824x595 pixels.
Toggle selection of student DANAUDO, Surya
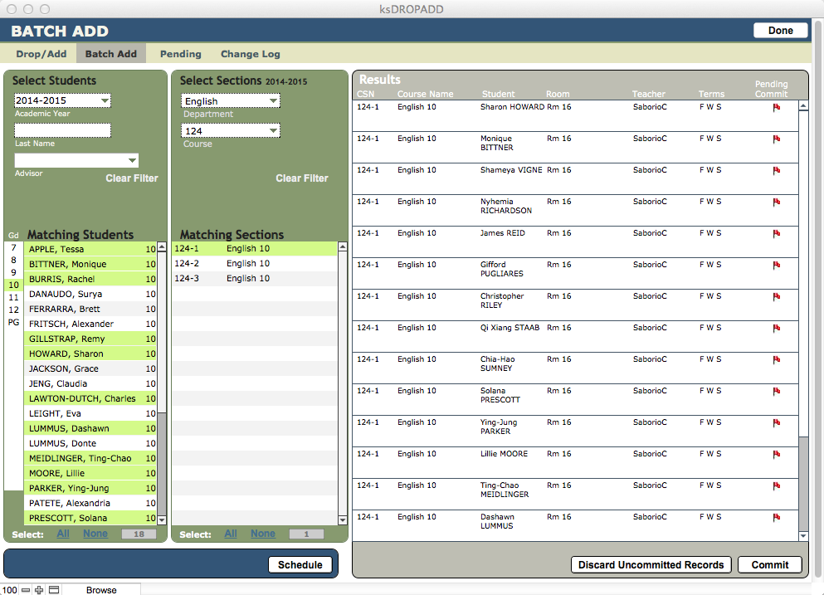91,294
